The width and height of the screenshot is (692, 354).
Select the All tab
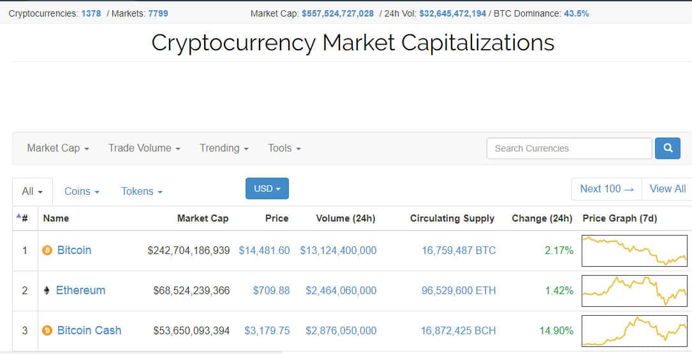click(32, 191)
